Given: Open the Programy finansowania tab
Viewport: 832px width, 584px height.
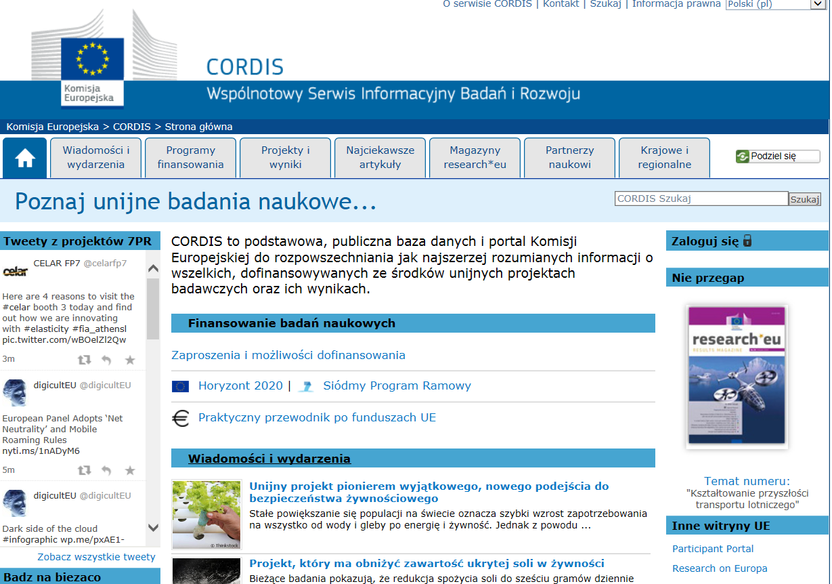Looking at the screenshot, I should (x=191, y=157).
